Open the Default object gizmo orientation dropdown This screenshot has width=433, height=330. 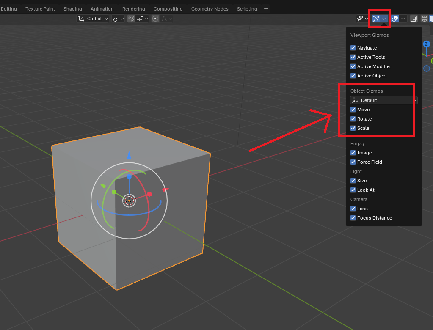pos(384,100)
